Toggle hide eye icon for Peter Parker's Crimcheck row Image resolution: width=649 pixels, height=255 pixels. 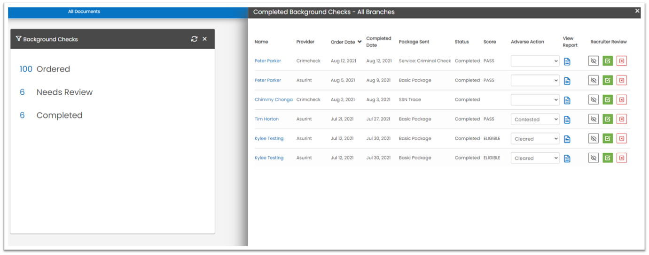594,61
